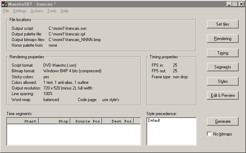Click output script path C:\momi1\francais.son
Viewport: 246px width, 153px height.
[68, 28]
